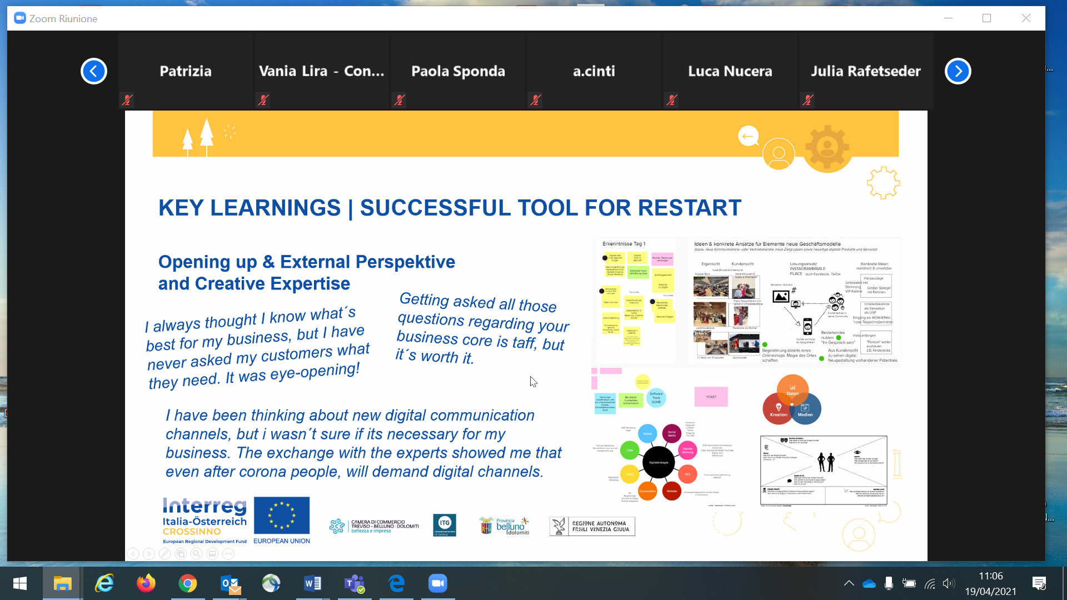1067x600 pixels.
Task: Open Windows notification center
Action: pos(1039,583)
